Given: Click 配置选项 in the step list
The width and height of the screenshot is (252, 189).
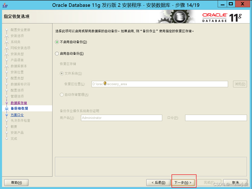Looking at the screenshot, I should [17, 90].
